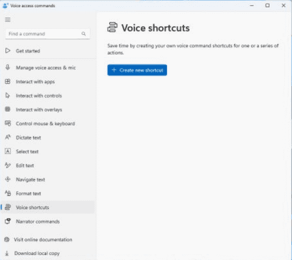292x260 pixels.
Task: Click the Voice shortcuts page heading
Action: click(x=155, y=28)
